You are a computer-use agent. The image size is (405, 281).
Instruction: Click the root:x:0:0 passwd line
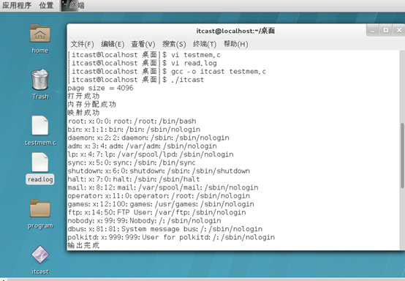coord(132,121)
